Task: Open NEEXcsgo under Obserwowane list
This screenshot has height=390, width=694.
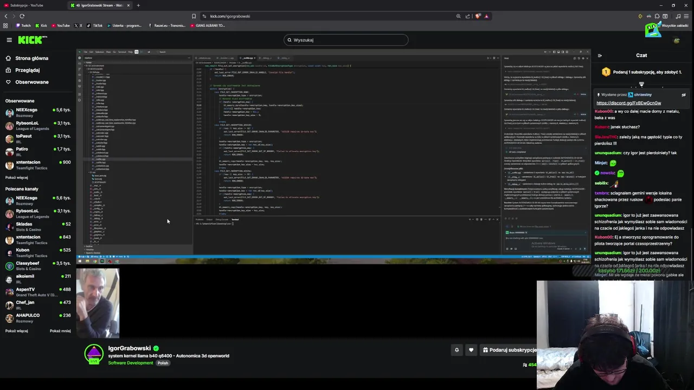Action: point(38,113)
